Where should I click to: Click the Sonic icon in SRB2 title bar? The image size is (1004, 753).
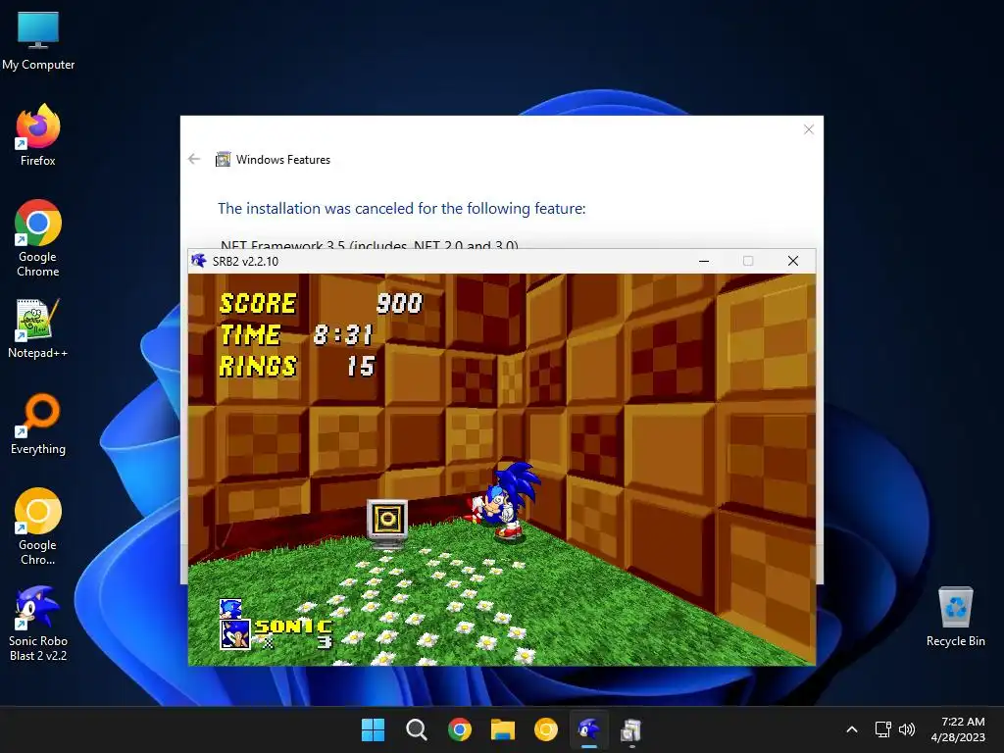coord(198,261)
